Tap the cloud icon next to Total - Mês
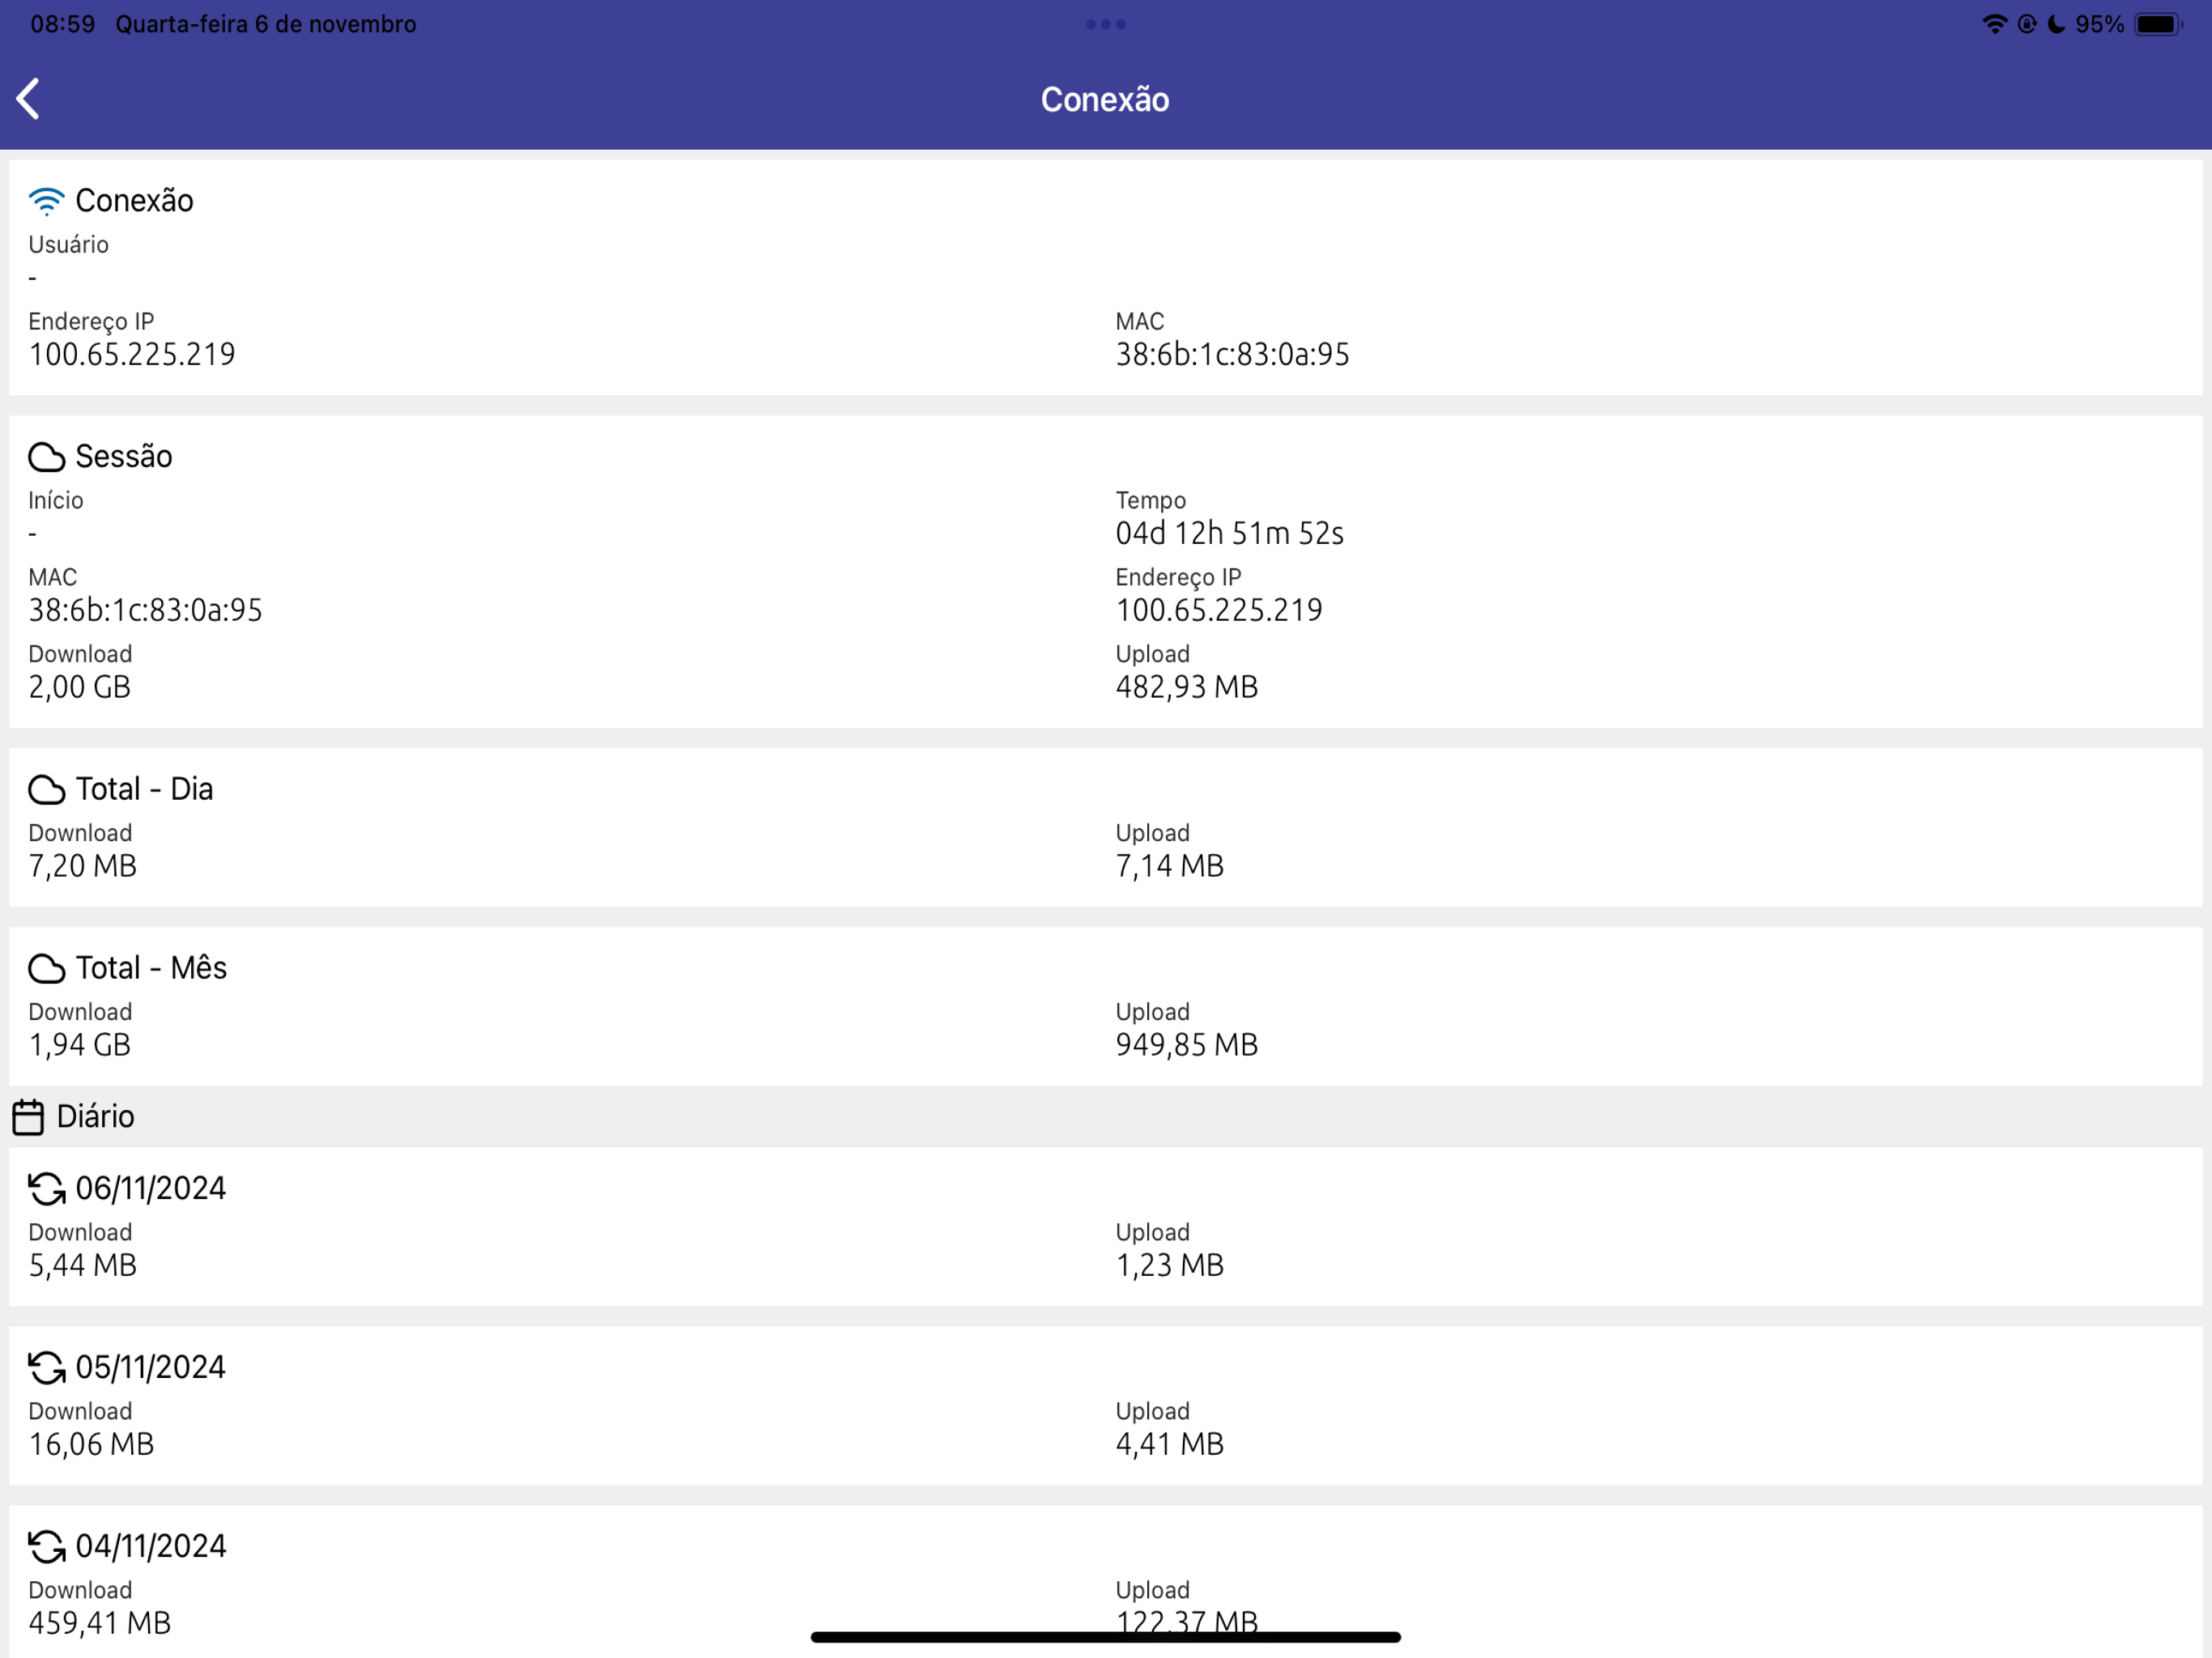The height and width of the screenshot is (1658, 2212). [46, 969]
